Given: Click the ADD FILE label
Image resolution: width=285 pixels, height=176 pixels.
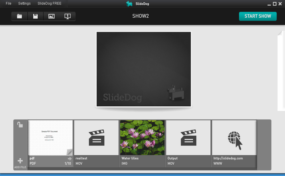Looking at the screenshot, I should coord(20,167).
